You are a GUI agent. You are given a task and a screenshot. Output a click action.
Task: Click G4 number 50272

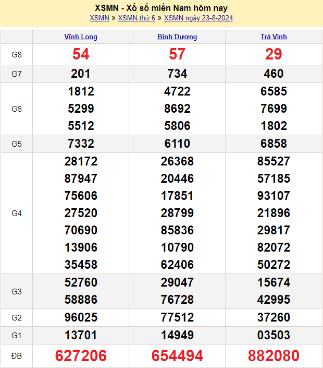click(x=274, y=265)
